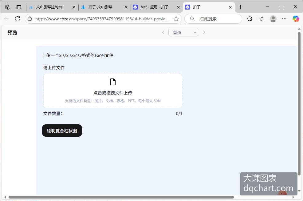
Task: Click the file icon in upload area
Action: tap(113, 82)
